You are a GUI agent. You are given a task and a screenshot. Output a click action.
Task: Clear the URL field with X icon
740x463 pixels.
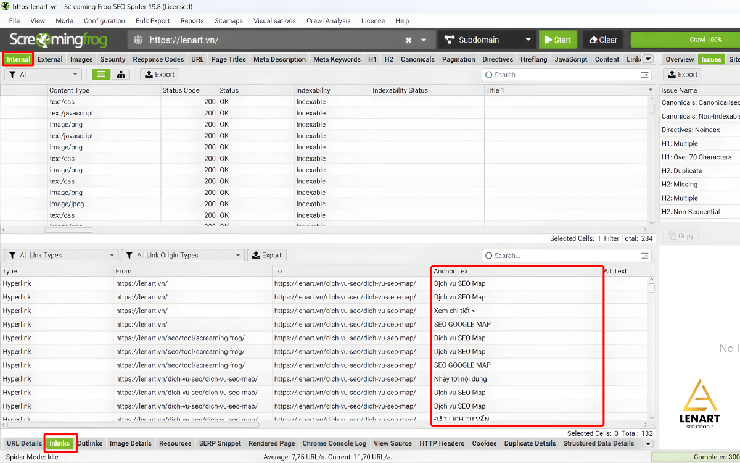pos(408,40)
